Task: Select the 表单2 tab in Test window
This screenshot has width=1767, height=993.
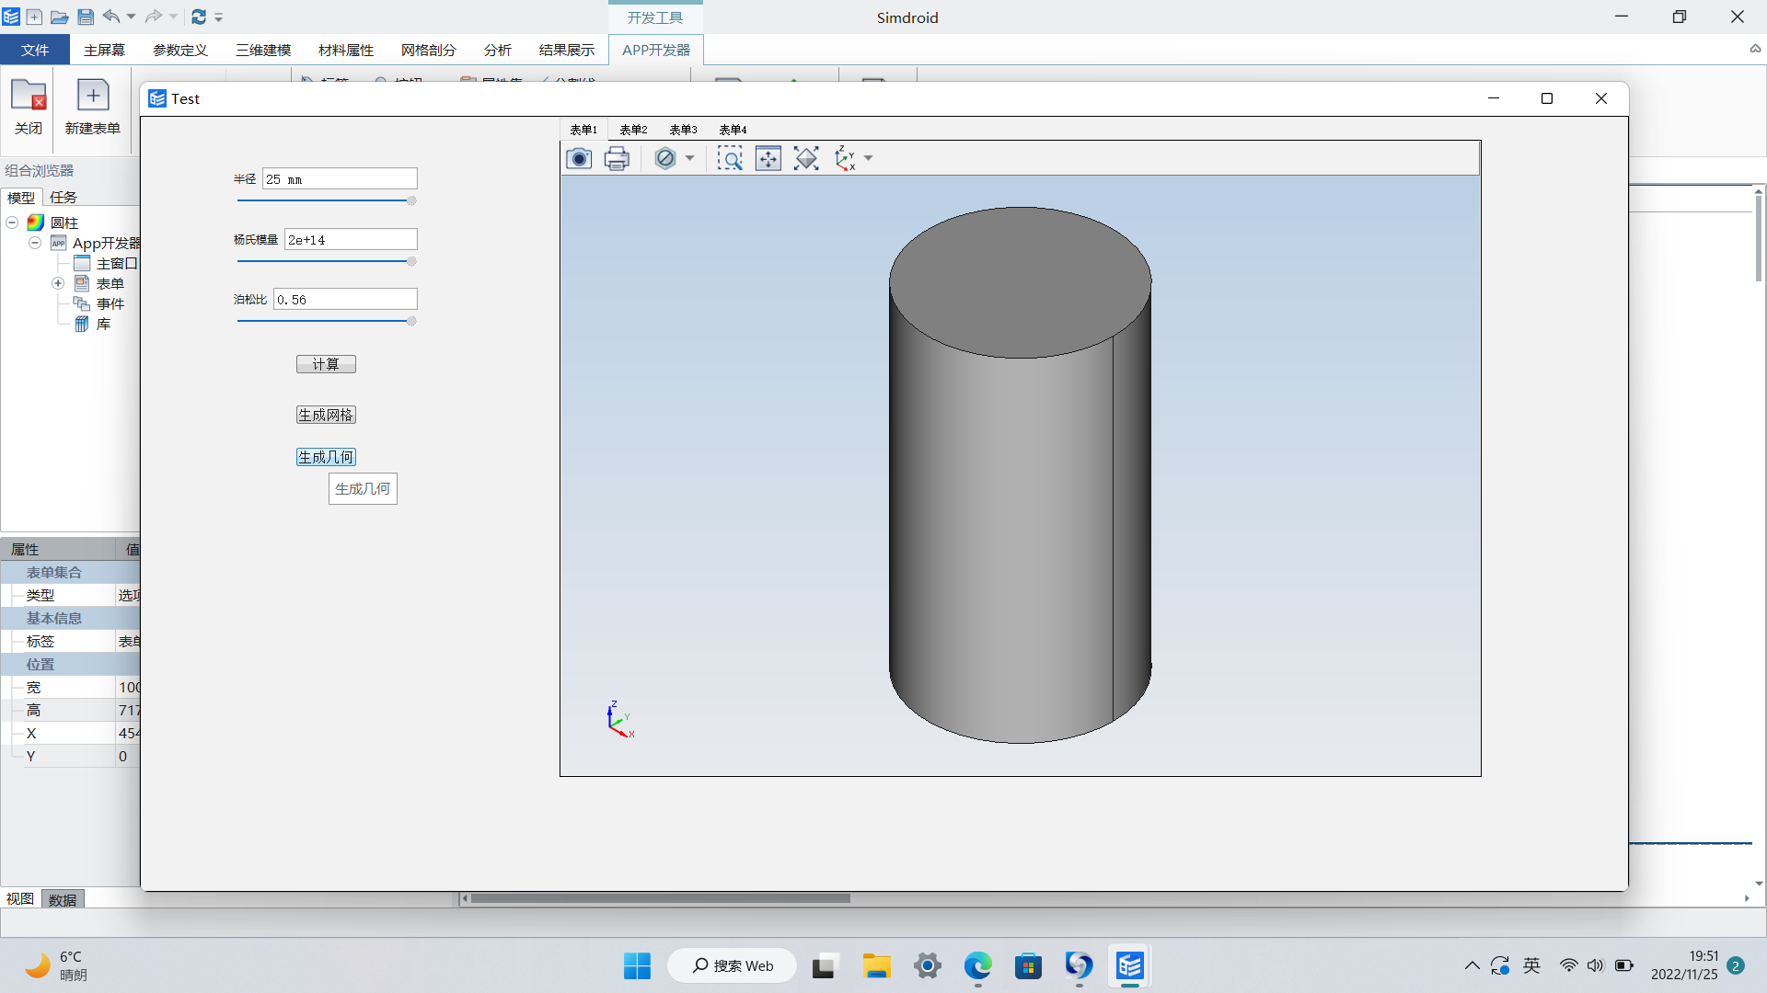Action: coord(633,130)
